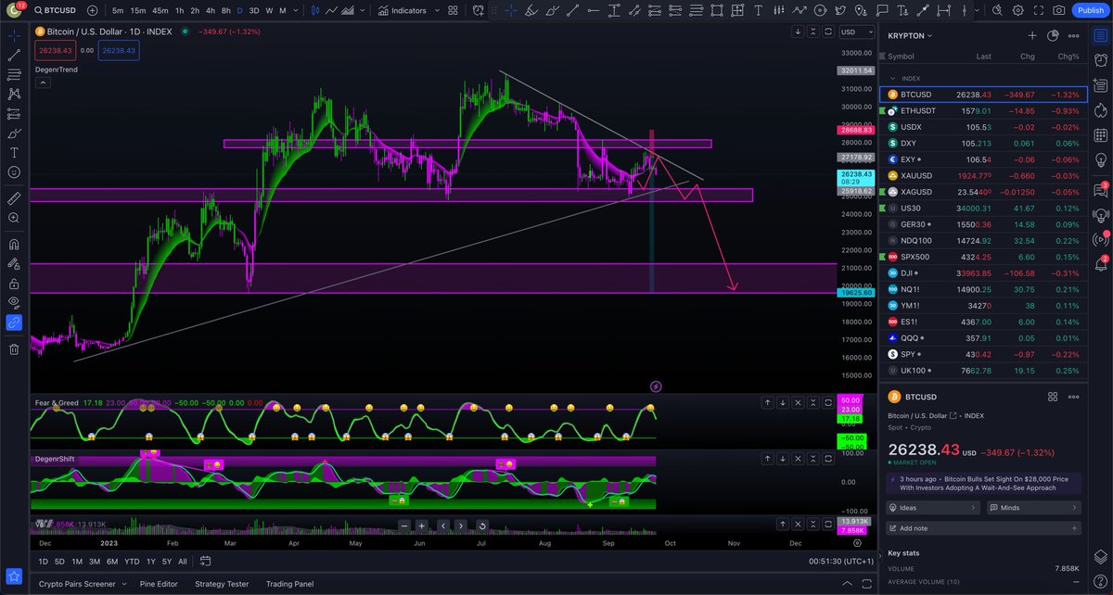The width and height of the screenshot is (1113, 595).
Task: Select the area chart style icon
Action: point(348,10)
